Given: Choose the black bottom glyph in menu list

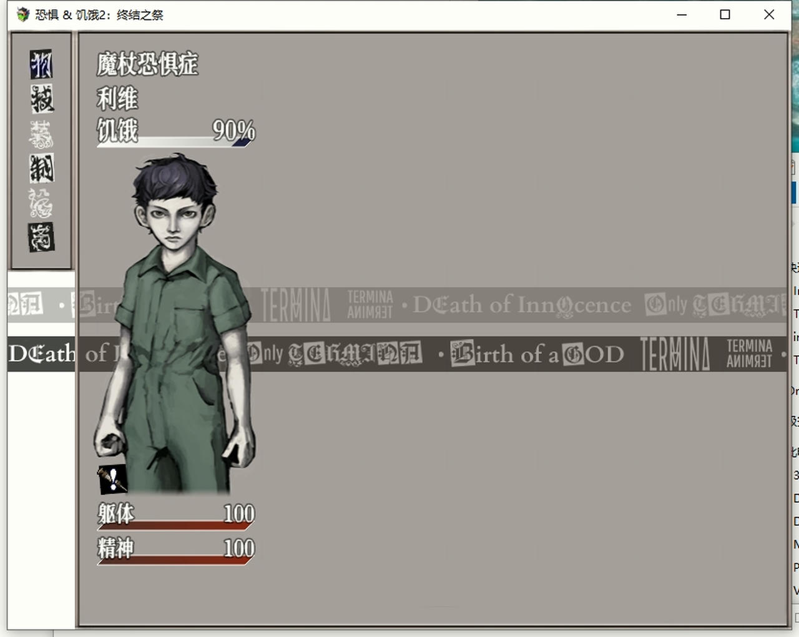Looking at the screenshot, I should (x=41, y=237).
